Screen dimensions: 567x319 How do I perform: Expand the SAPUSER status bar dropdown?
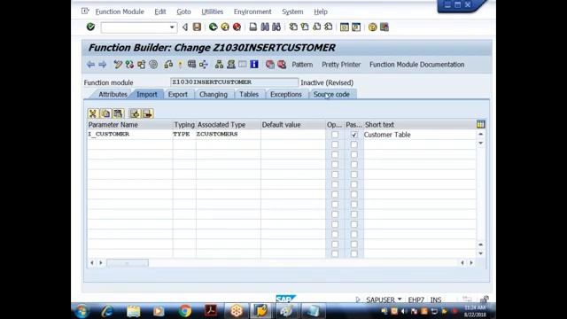(x=400, y=300)
